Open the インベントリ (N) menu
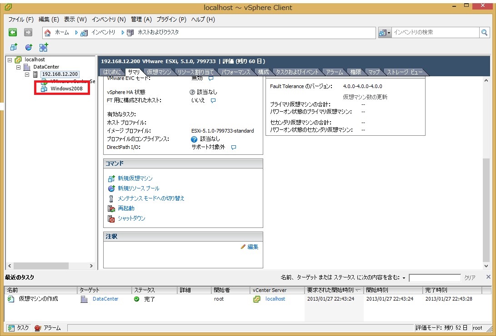Screen dimensions: 496x336 click(x=109, y=20)
